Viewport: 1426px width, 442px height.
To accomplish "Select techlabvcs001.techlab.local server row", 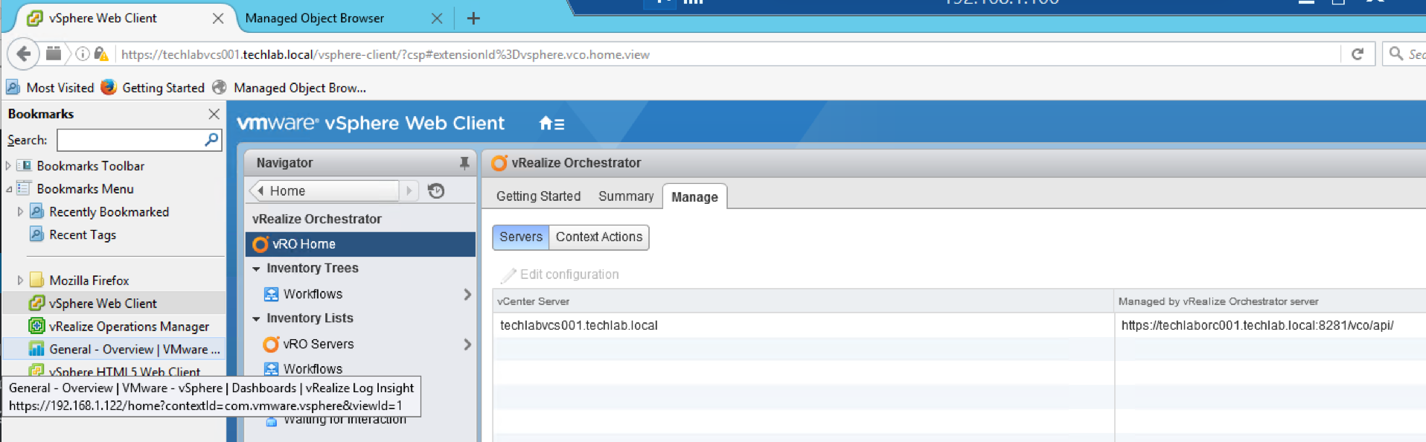I will pyautogui.click(x=959, y=326).
